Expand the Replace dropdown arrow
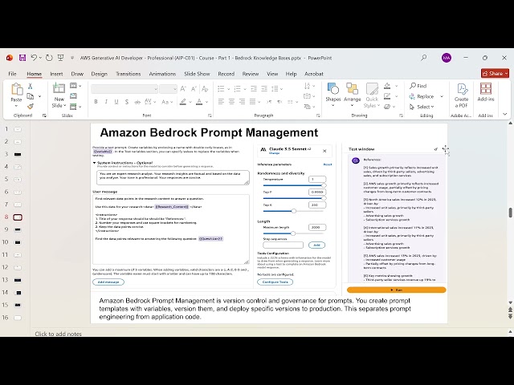 coord(442,96)
